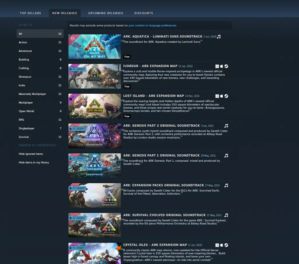This screenshot has height=264, width=299.
Task: Click the Free price on Fjordur
Action: 127,87
